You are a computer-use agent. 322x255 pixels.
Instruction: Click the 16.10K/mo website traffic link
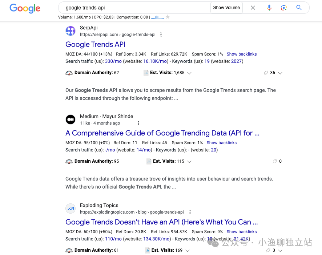pyautogui.click(x=155, y=61)
